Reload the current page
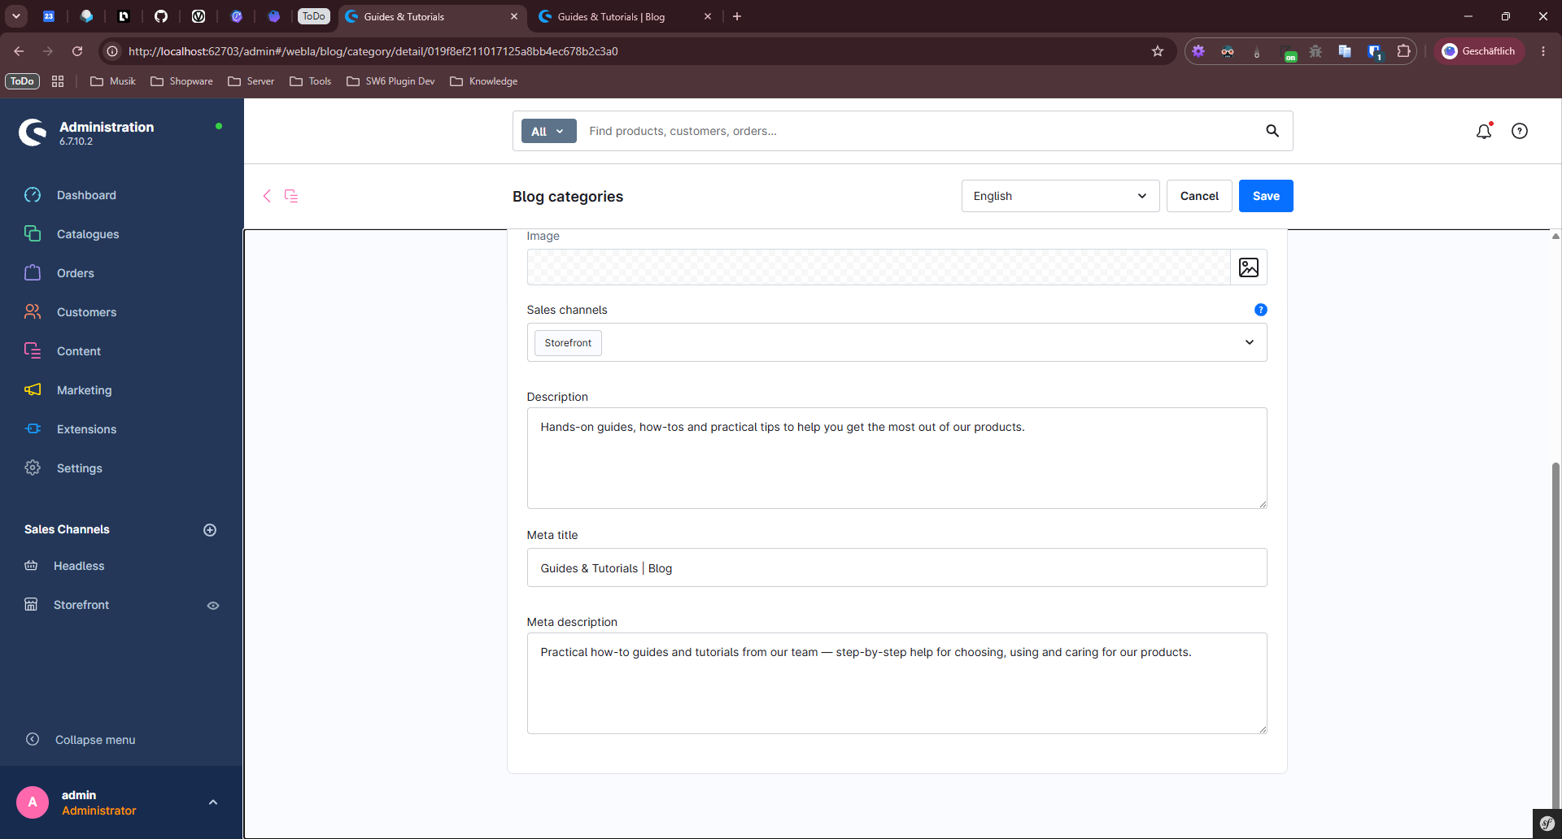This screenshot has width=1562, height=839. 77,51
